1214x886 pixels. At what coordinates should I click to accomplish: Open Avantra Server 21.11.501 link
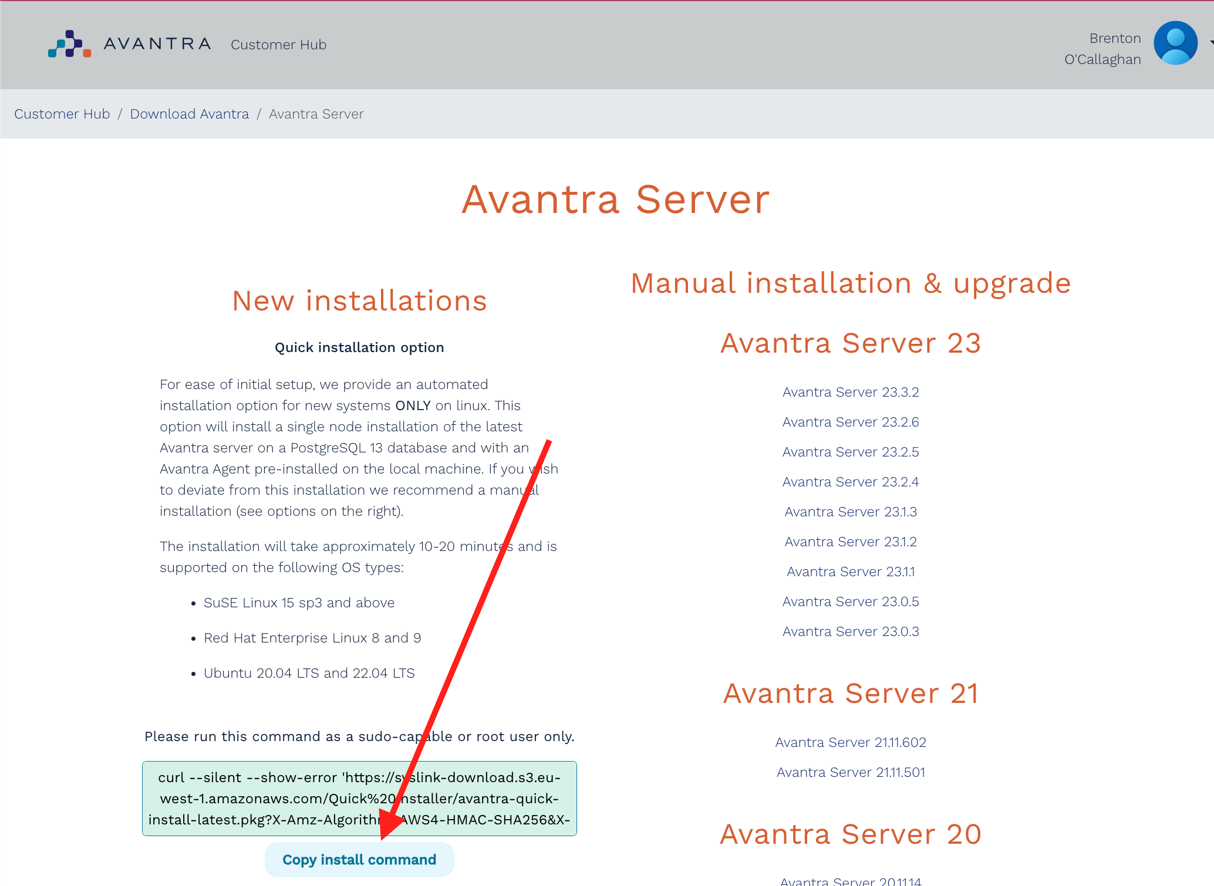[x=851, y=772]
